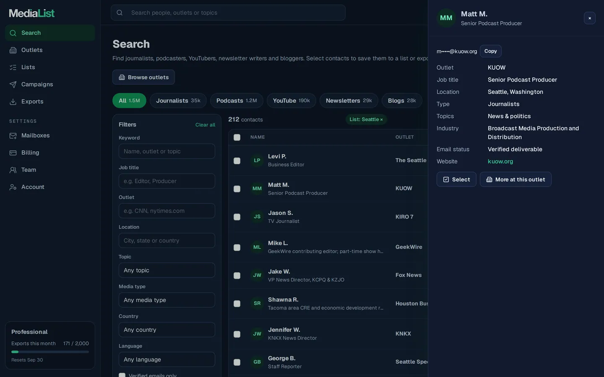Switch to the YouTube tab

pyautogui.click(x=292, y=101)
